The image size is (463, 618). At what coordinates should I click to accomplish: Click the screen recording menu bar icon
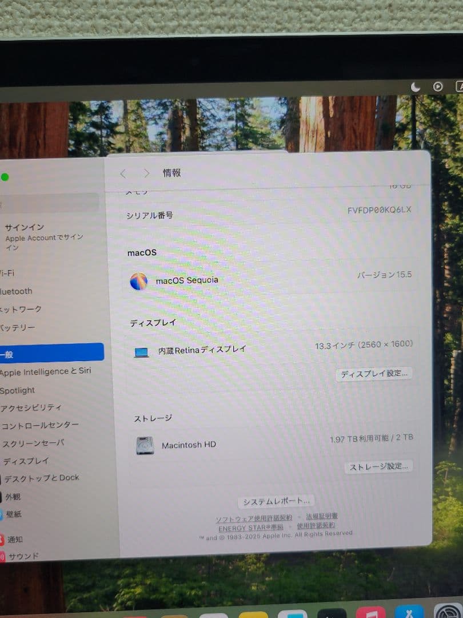[x=437, y=87]
